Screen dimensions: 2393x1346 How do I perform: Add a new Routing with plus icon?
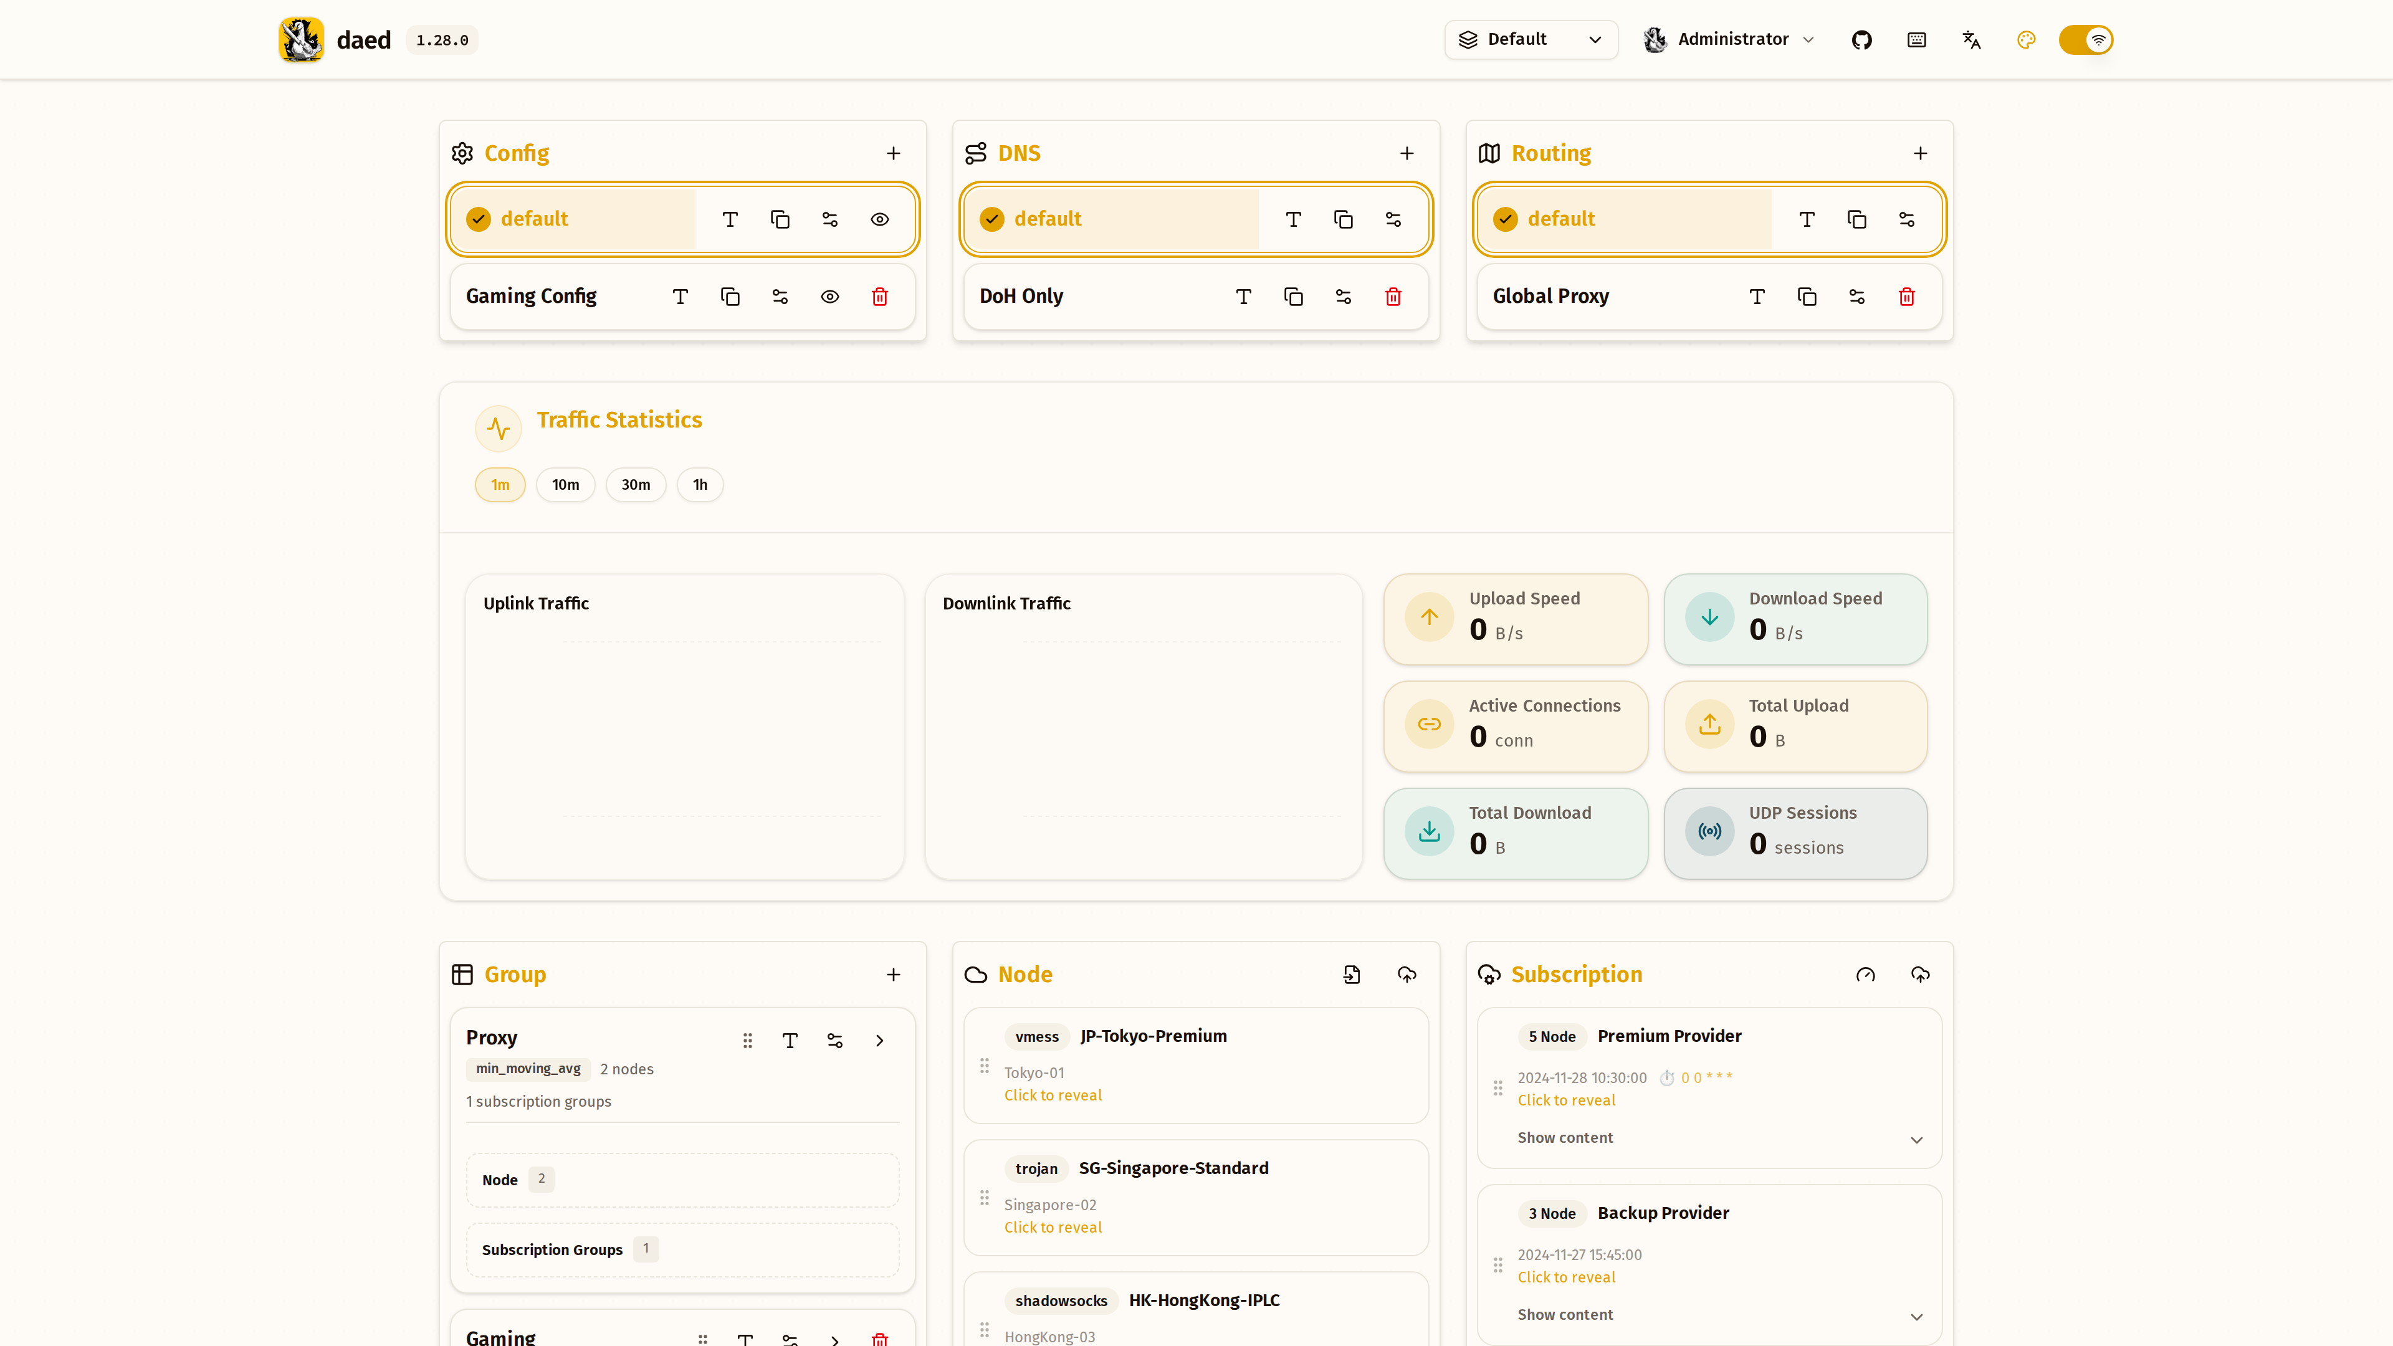coord(1920,153)
